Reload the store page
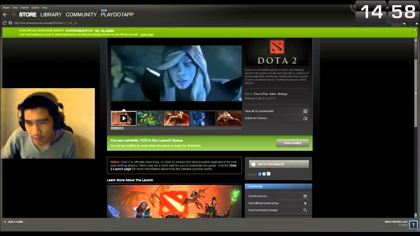This screenshot has width=420, height=236. pyautogui.click(x=5, y=23)
